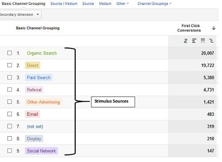Switch to performance bar view icon
This screenshot has width=222, height=162.
pyautogui.click(x=194, y=40)
